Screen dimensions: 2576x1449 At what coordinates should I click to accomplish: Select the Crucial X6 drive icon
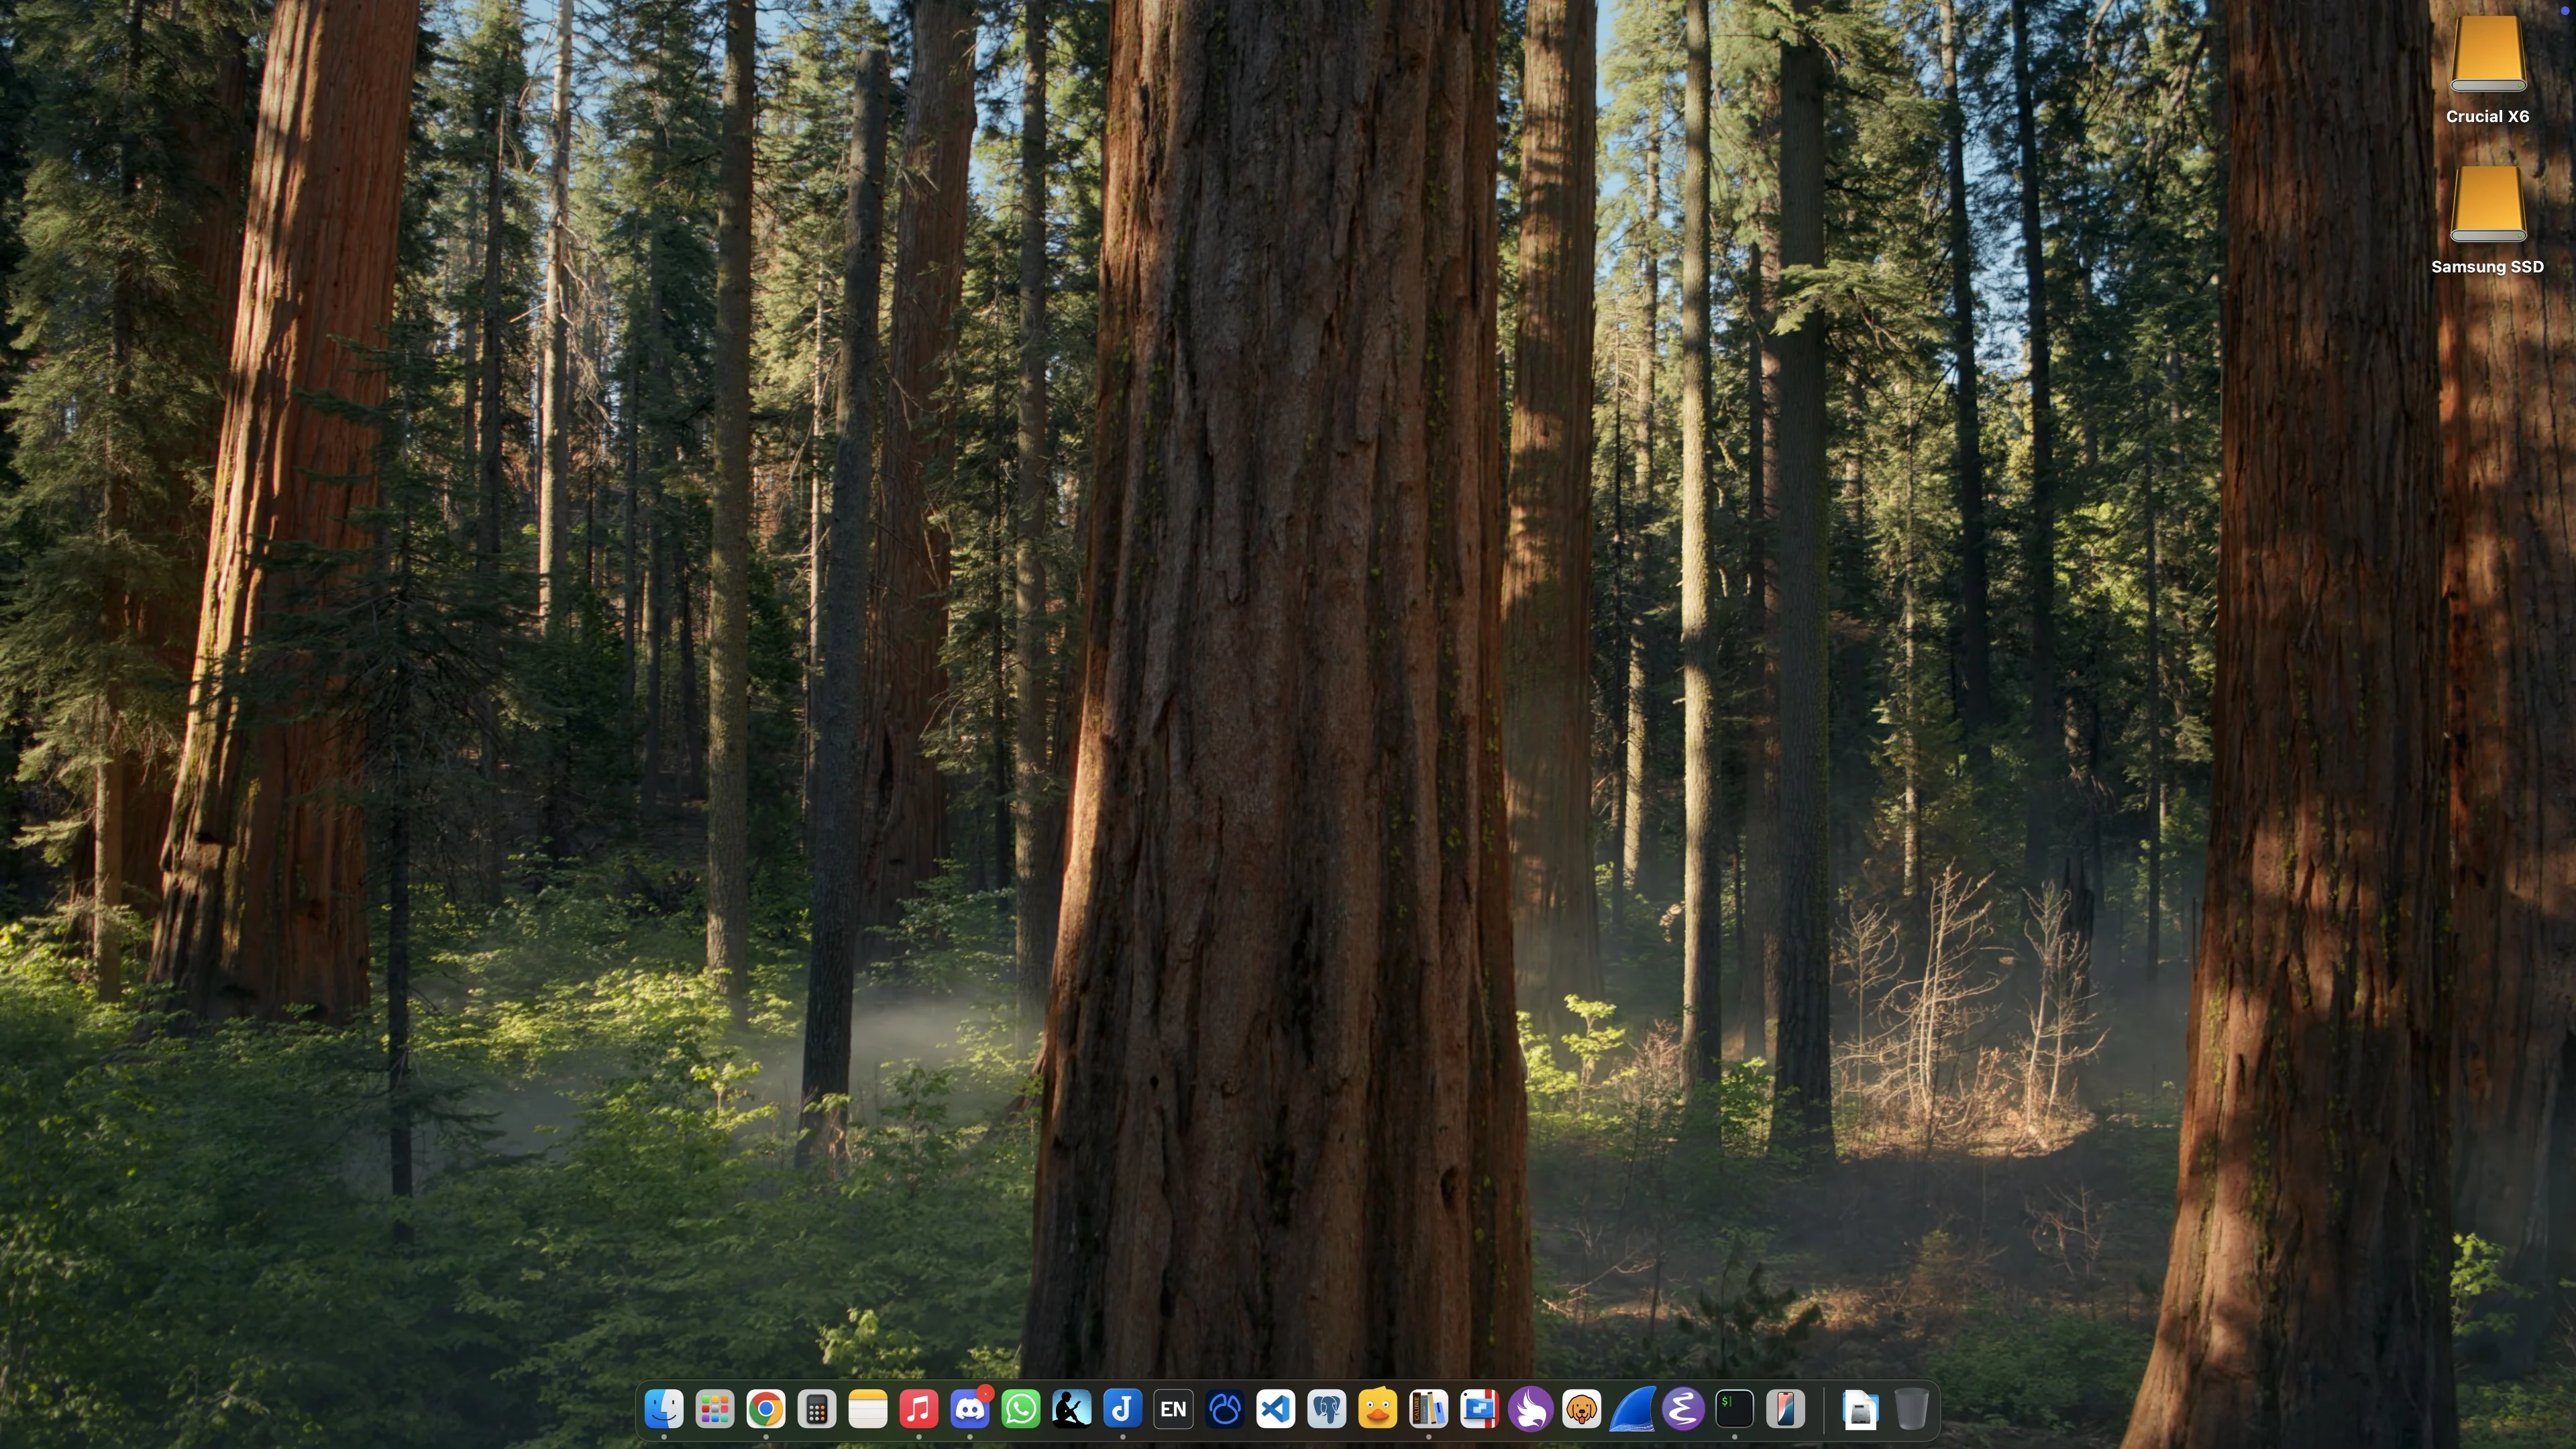coord(2488,54)
